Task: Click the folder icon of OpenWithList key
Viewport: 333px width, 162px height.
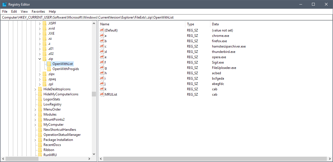Action: (x=49, y=64)
